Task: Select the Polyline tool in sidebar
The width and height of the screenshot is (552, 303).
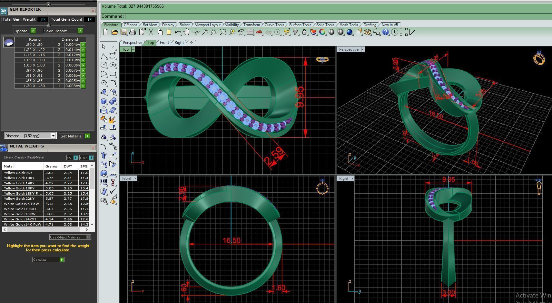Action: click(x=104, y=56)
